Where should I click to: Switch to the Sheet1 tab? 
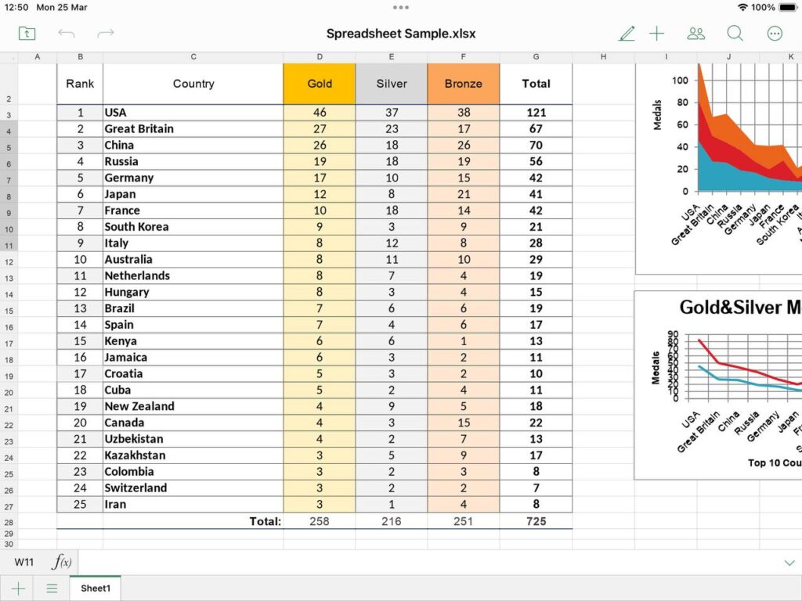pos(96,588)
